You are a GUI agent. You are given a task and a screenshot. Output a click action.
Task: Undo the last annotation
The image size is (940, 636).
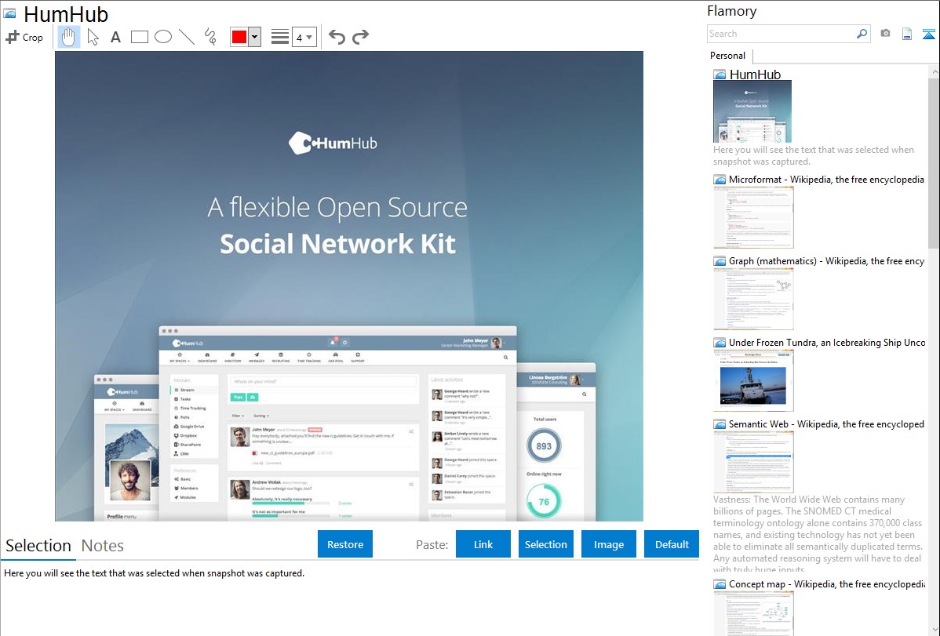tap(337, 37)
